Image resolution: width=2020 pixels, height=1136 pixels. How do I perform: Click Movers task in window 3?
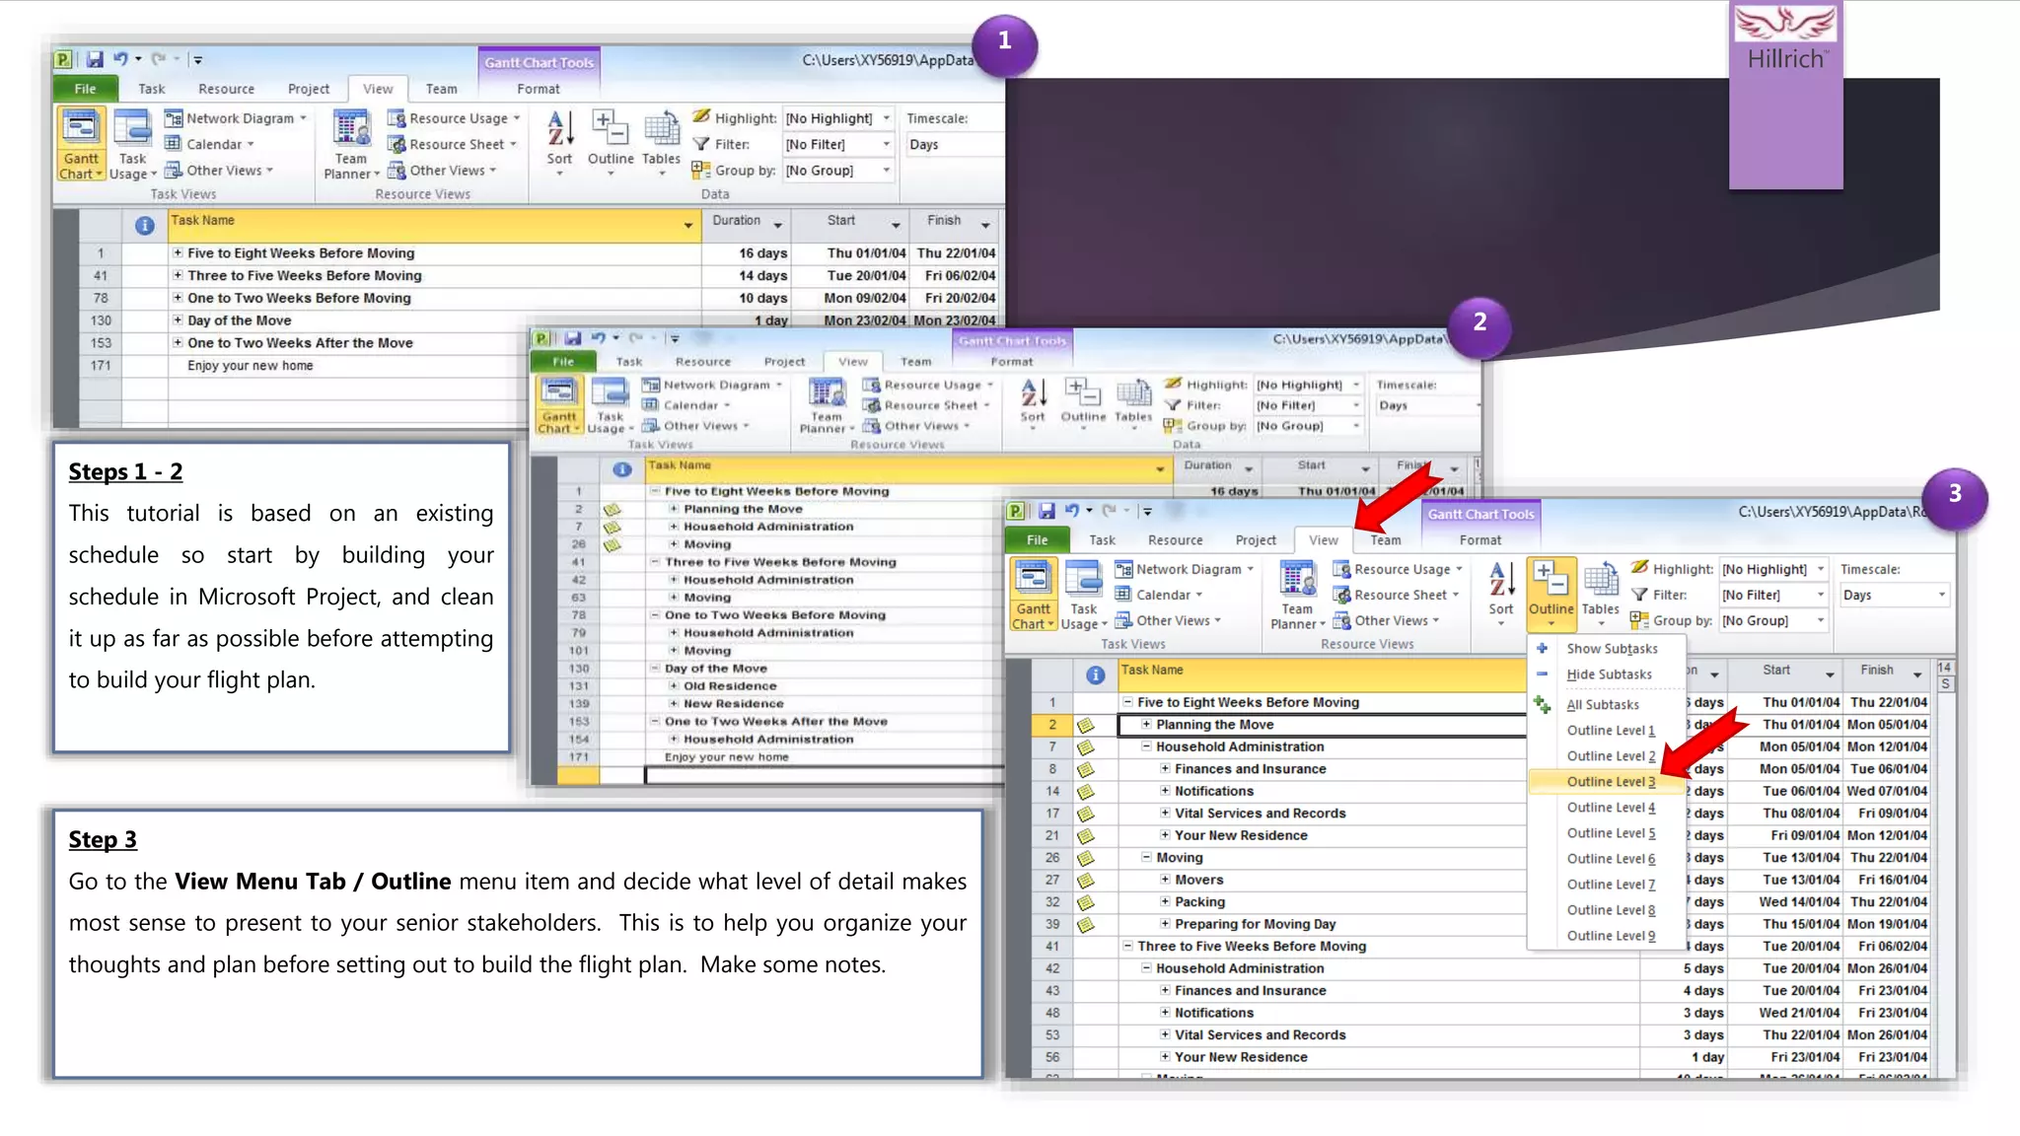click(x=1198, y=880)
